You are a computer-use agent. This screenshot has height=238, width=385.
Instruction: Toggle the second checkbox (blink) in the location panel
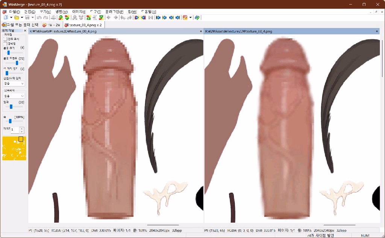5,43
